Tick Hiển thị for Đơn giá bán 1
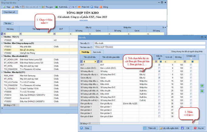This screenshot has width=207, height=132. point(159,107)
